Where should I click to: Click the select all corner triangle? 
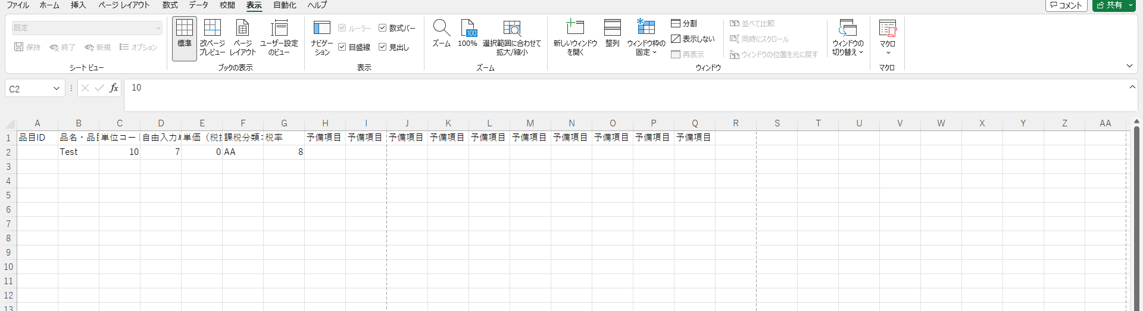pos(10,124)
